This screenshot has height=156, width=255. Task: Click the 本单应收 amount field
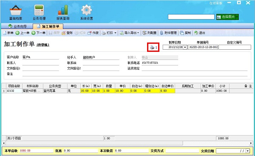[x=37, y=151]
